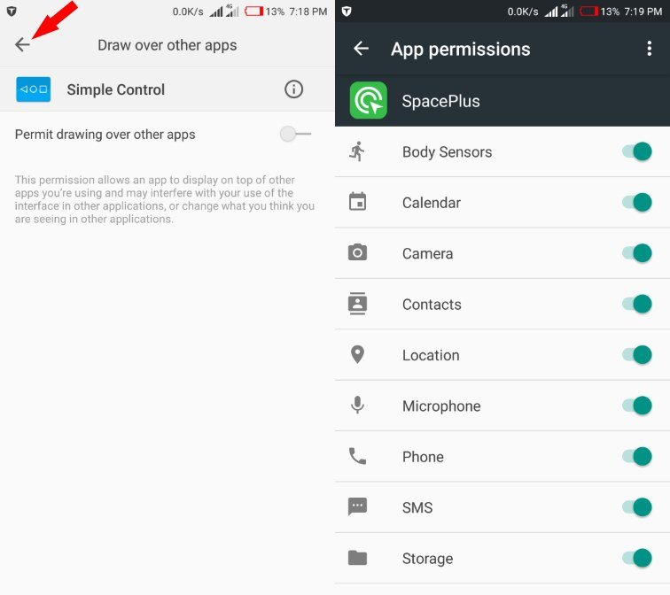Go back from Draw over other apps

pos(22,44)
